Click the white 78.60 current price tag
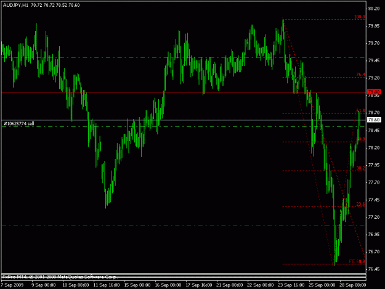The height and width of the screenshot is (289, 385). (374, 120)
